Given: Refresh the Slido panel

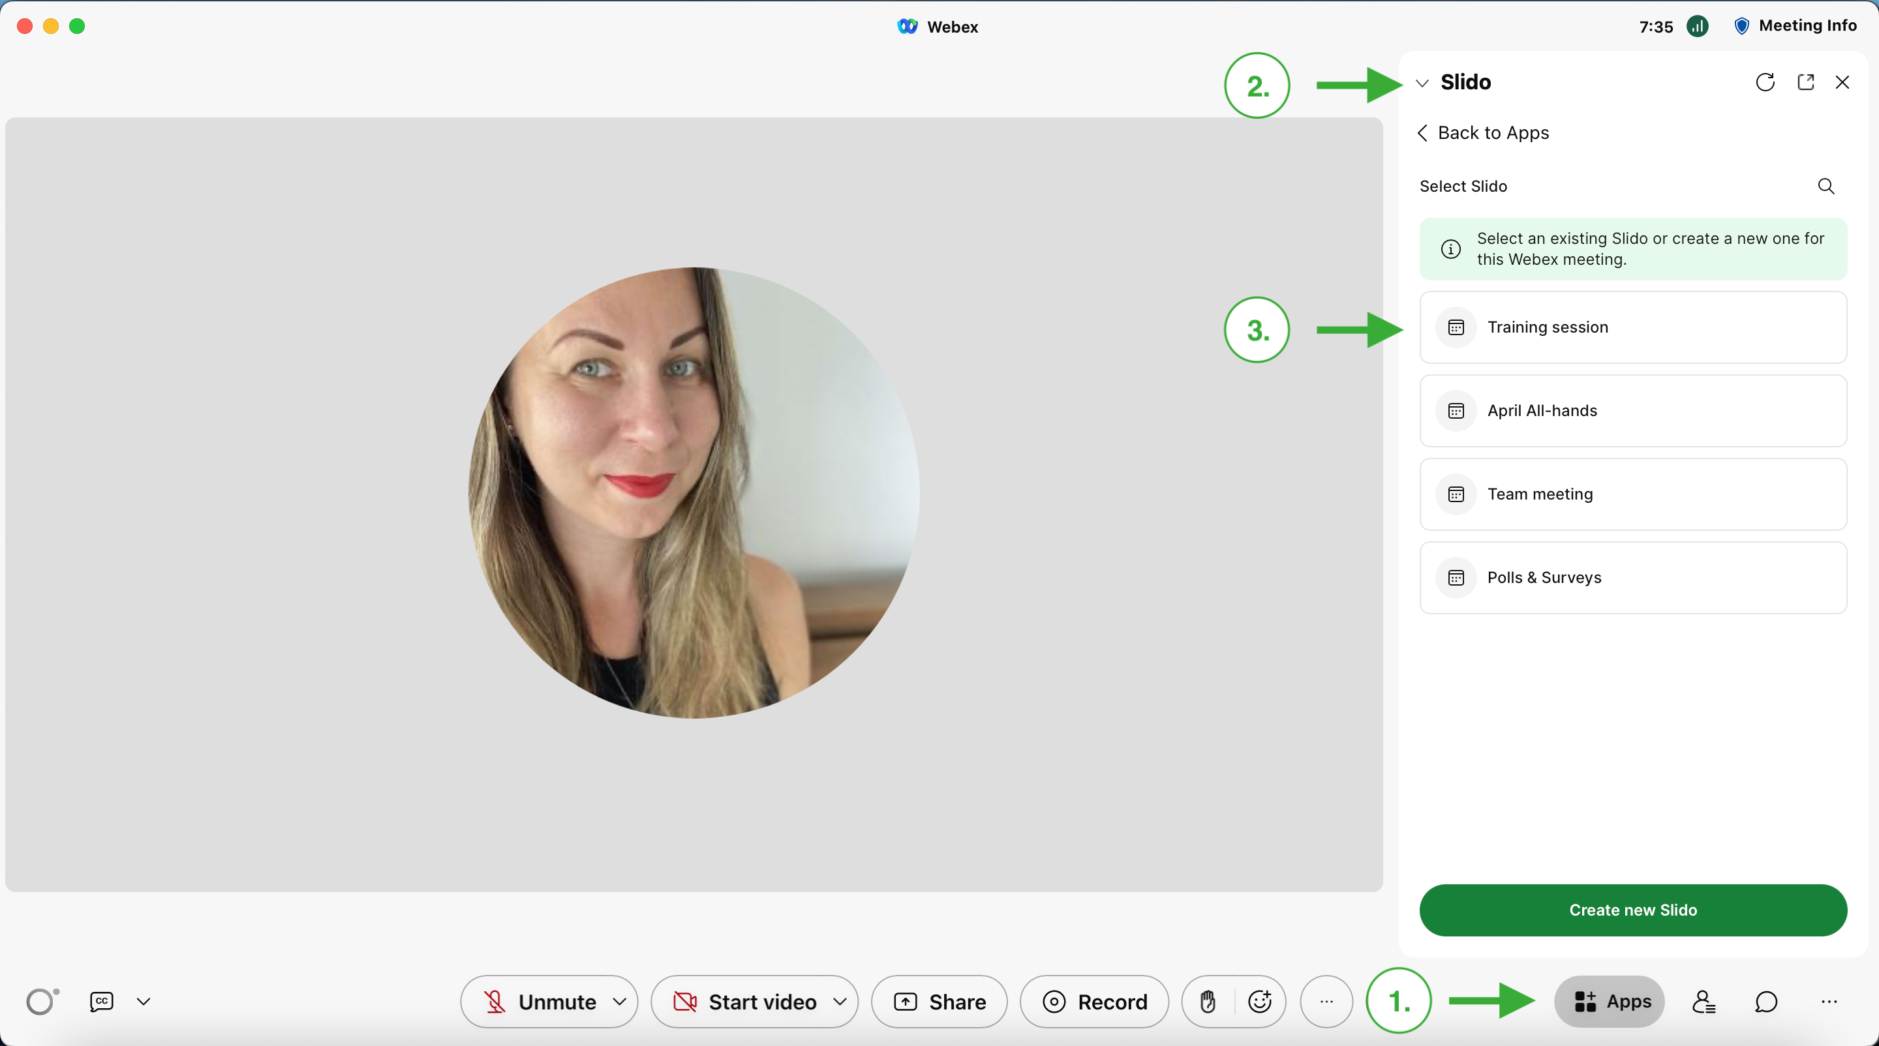Looking at the screenshot, I should 1765,82.
